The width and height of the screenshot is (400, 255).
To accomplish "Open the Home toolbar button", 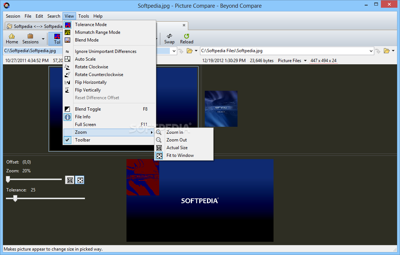I will tap(12, 39).
